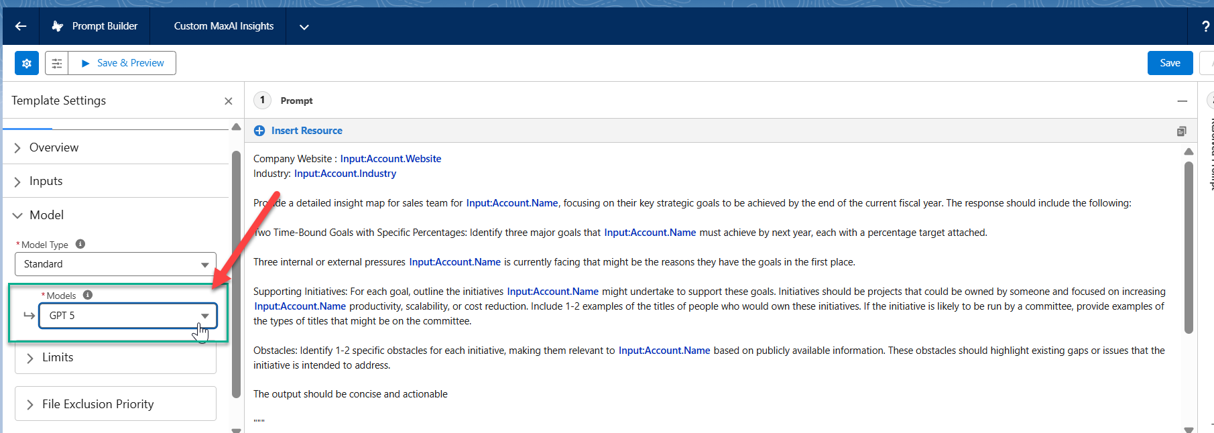Open the Custom MaxAI Insights tab
Viewport: 1214px width, 433px height.
[224, 26]
